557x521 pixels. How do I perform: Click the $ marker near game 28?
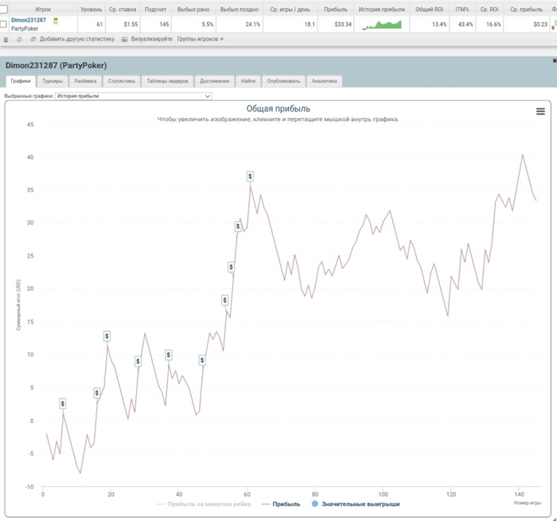(138, 362)
